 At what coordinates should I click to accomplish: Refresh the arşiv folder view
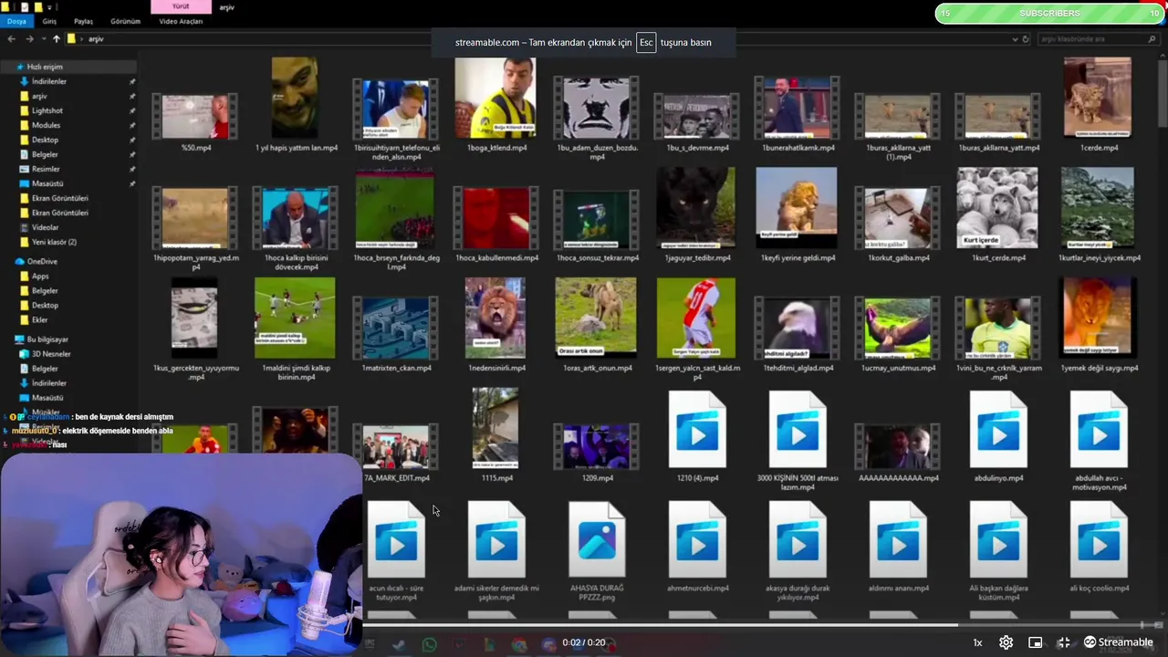click(1026, 39)
